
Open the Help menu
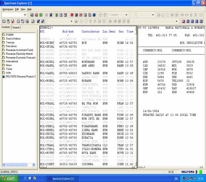coord(29,9)
